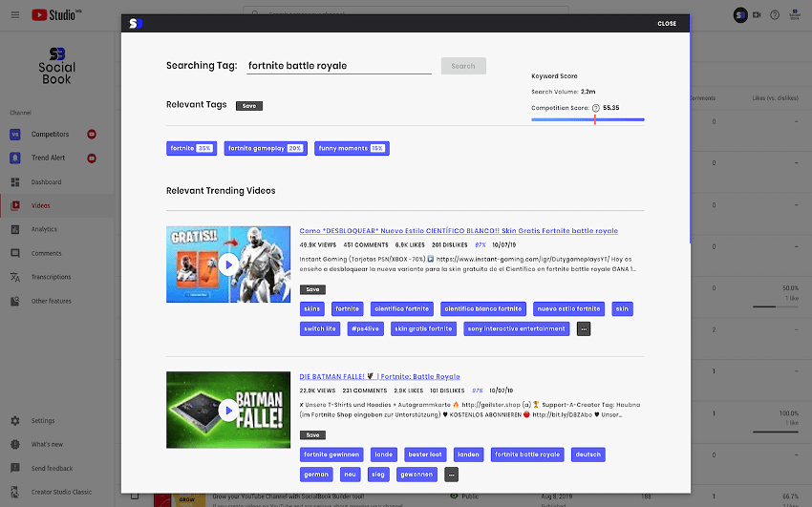Click the competition score slider bar
Image resolution: width=812 pixels, height=507 pixels.
click(x=588, y=119)
